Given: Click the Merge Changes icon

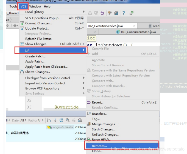Looking at the screenshot, I should [89, 124].
